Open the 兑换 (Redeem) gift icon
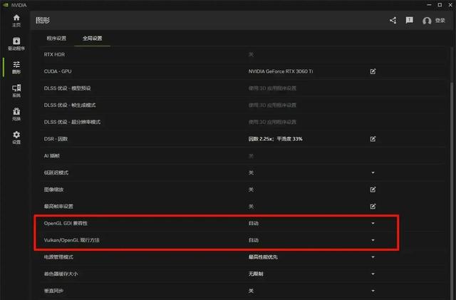This screenshot has width=456, height=300. pos(16,114)
